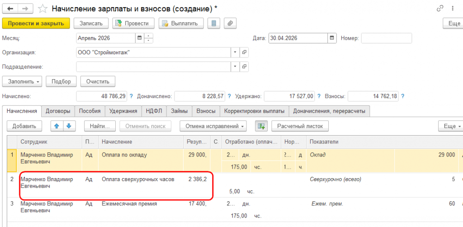Click the Выплатить button
Image resolution: width=463 pixels, height=227 pixels.
[x=181, y=24]
